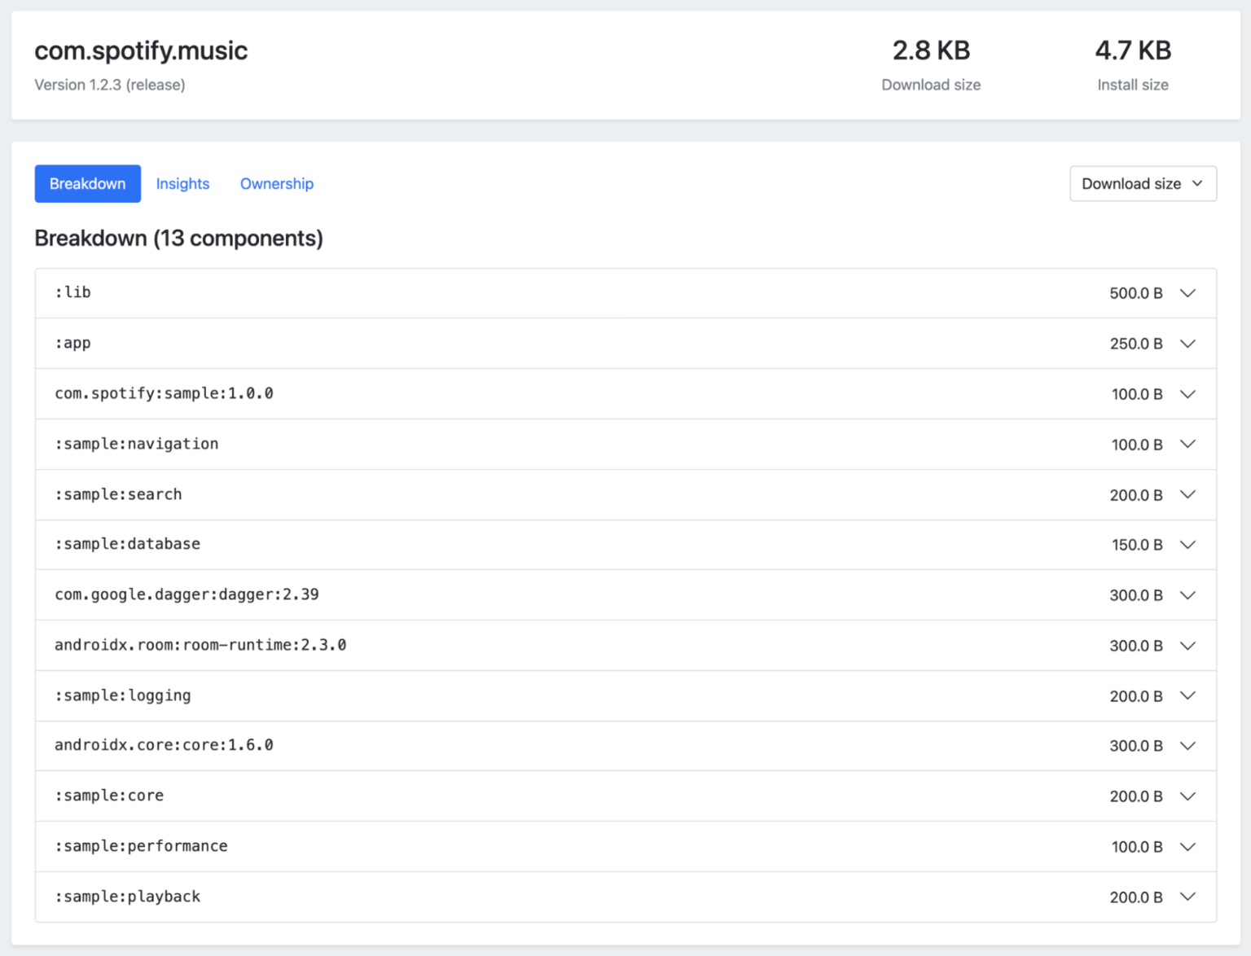Expand the :app component details
This screenshot has height=956, width=1251.
click(1187, 344)
